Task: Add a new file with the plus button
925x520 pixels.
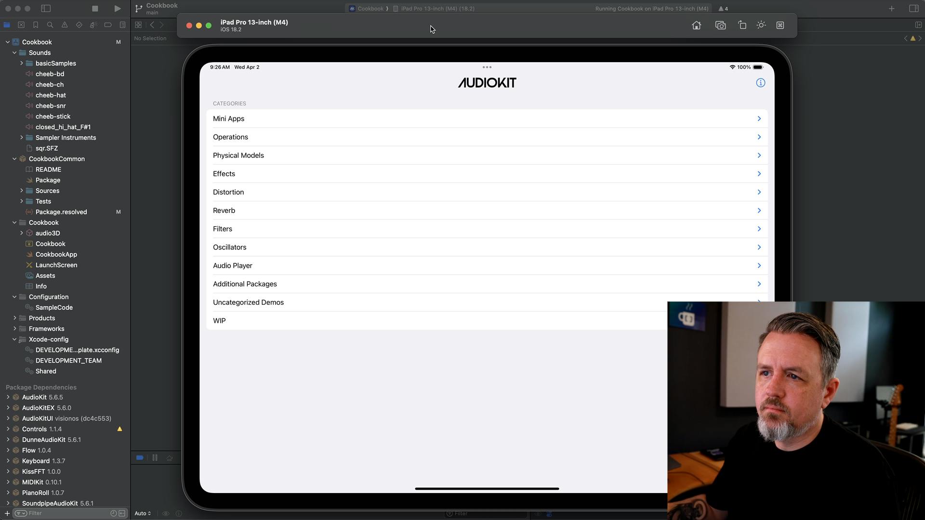Action: point(7,513)
